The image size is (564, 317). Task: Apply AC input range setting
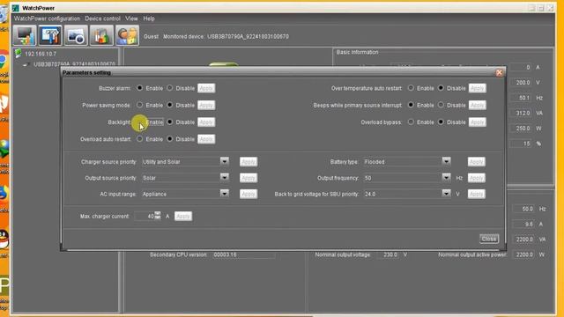click(249, 194)
